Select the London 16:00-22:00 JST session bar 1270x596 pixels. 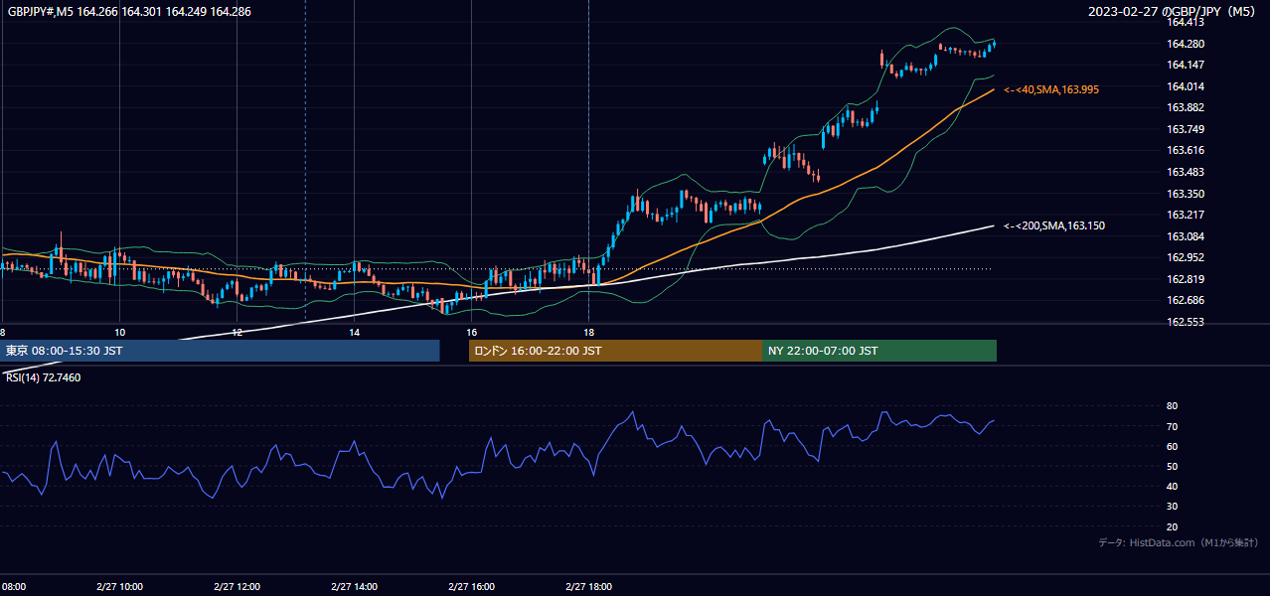click(x=615, y=351)
